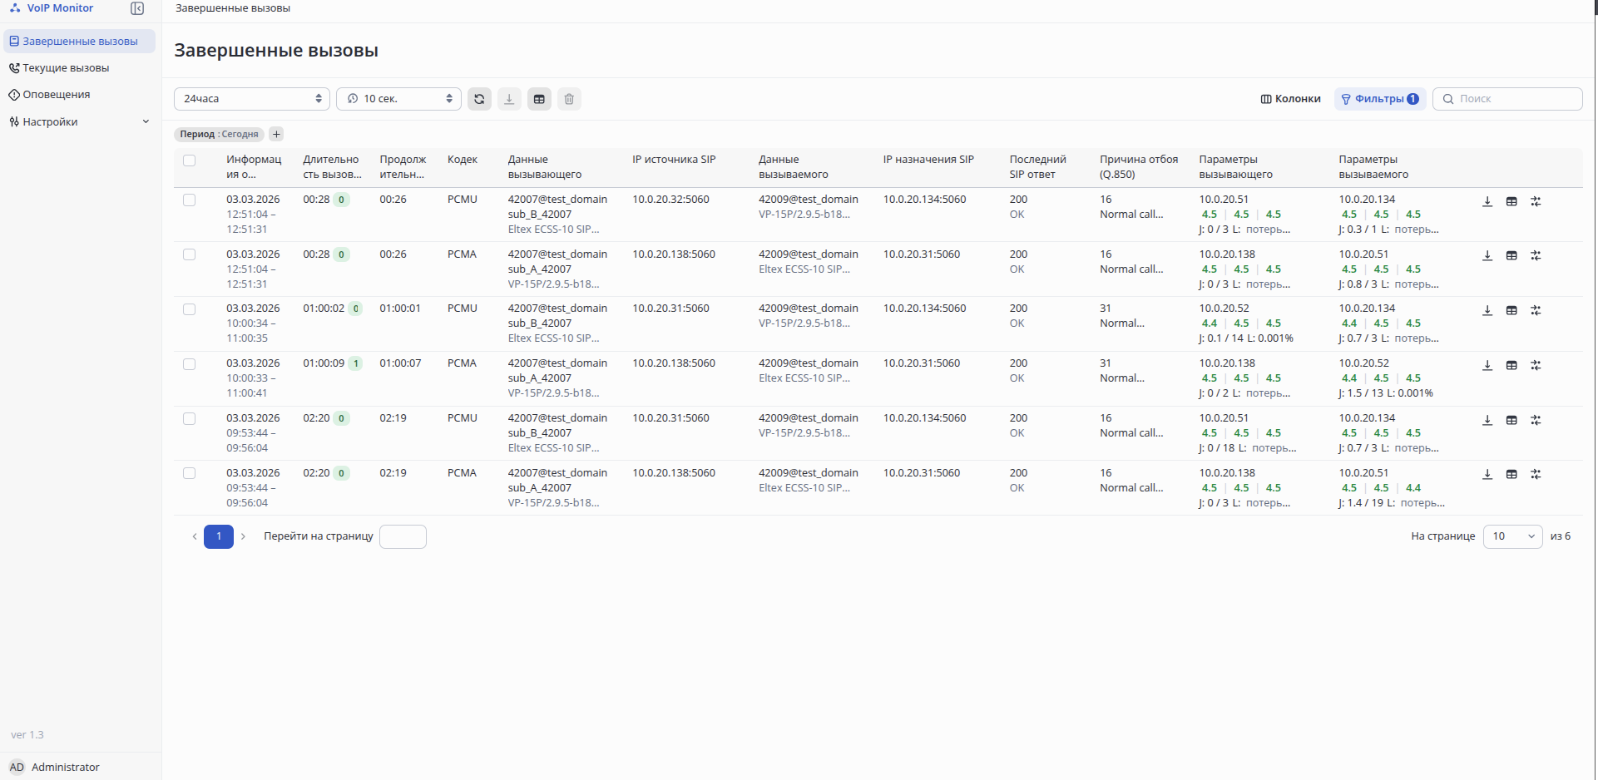Open table details for the 10:00:33 call
This screenshot has width=1598, height=780.
click(1511, 365)
